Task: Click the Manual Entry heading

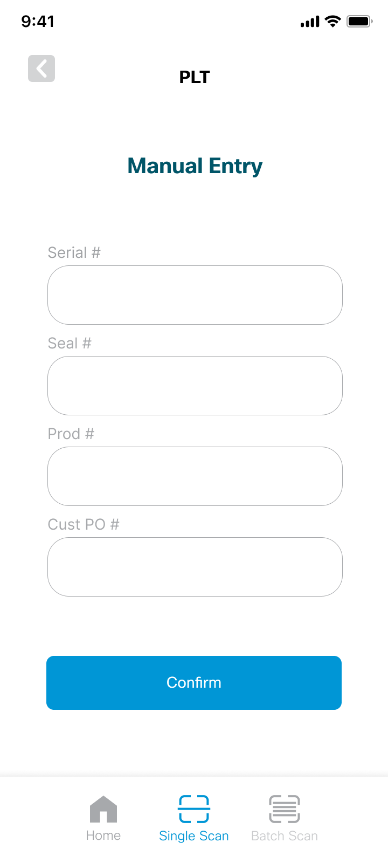Action: click(195, 166)
